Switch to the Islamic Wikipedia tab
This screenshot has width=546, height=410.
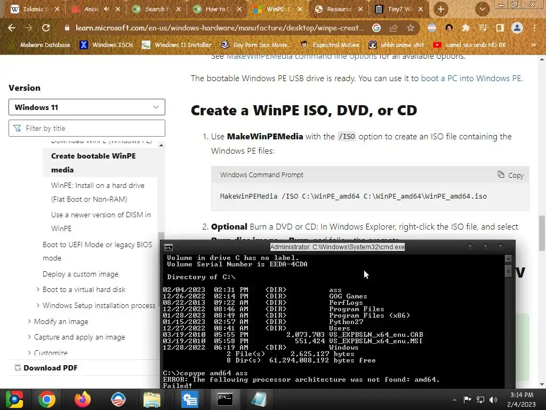35,9
